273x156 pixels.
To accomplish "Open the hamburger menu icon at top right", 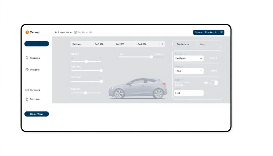I will pyautogui.click(x=222, y=32).
